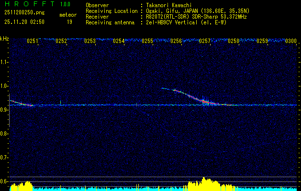Click the date stamp 25.11.20 02:50

(x=24, y=21)
